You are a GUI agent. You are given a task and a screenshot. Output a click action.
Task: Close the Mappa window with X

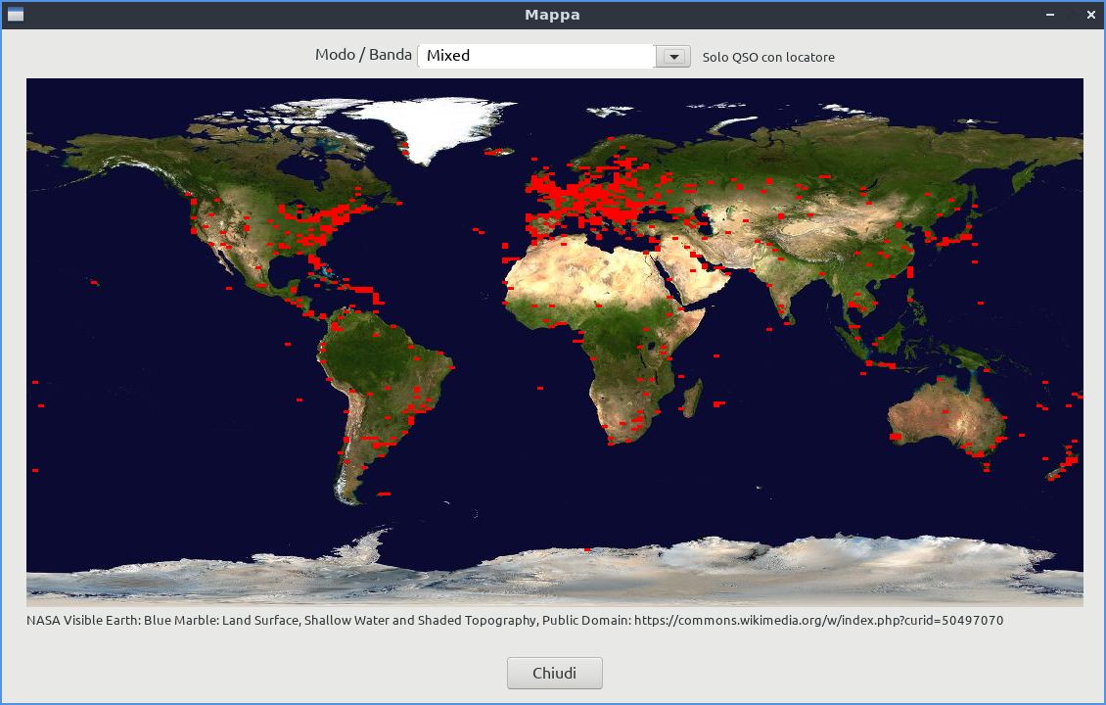(x=1090, y=15)
